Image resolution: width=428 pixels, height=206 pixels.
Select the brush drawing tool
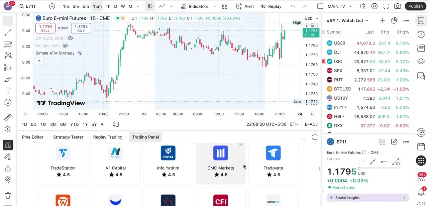(8, 79)
